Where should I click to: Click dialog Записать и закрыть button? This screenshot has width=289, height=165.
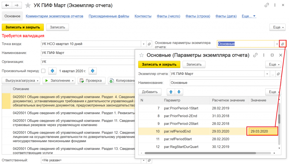click(159, 65)
